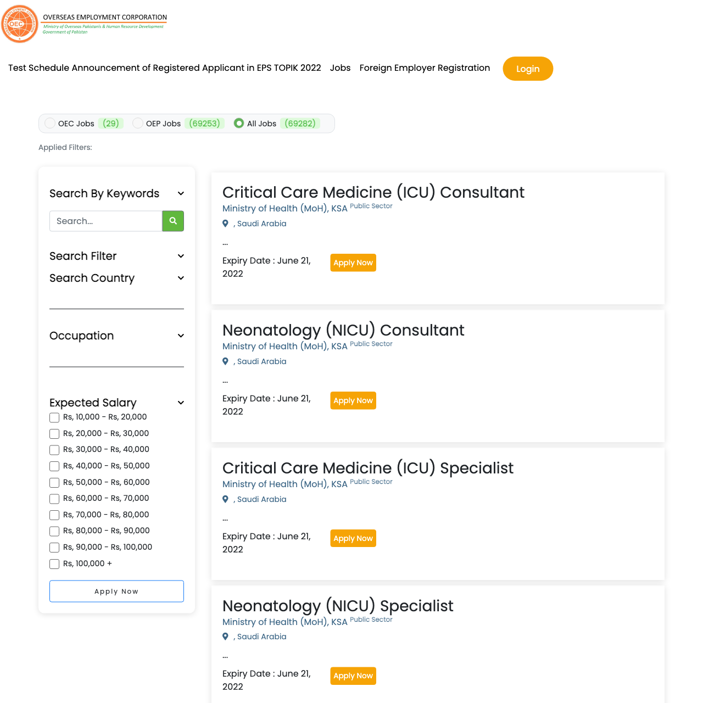This screenshot has height=703, width=703.
Task: Check the Rs, 20,000 - Rs, 30,000 salary box
Action: 54,434
